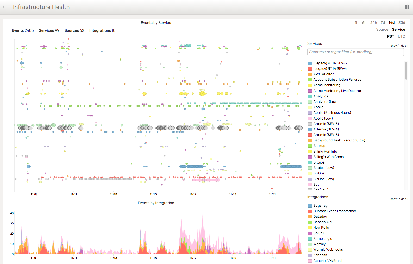The width and height of the screenshot is (413, 264).
Task: Toggle the Splunk integration legend item
Action: click(x=319, y=233)
